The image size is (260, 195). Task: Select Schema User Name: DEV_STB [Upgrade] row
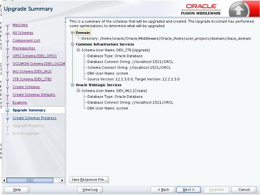click(115, 50)
